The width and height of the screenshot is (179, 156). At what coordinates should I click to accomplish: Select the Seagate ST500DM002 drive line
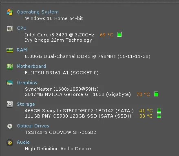pyautogui.click(x=79, y=111)
